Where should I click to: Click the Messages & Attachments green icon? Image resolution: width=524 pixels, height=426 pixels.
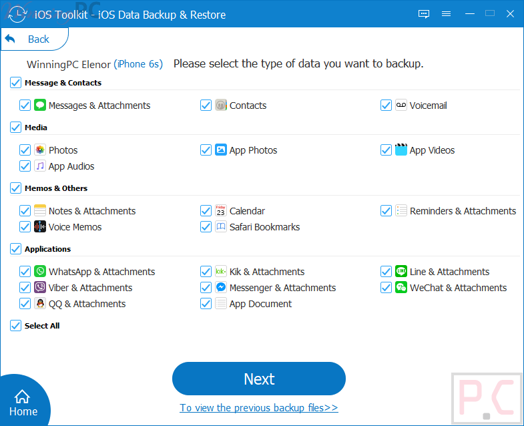pos(40,105)
